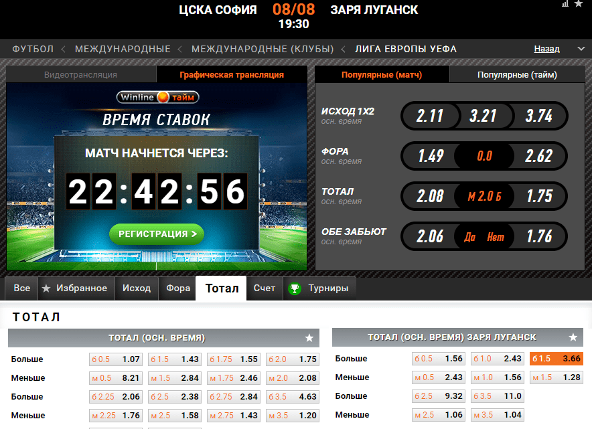Pick the 3.21 draw odds
This screenshot has height=429, width=592.
coord(484,116)
